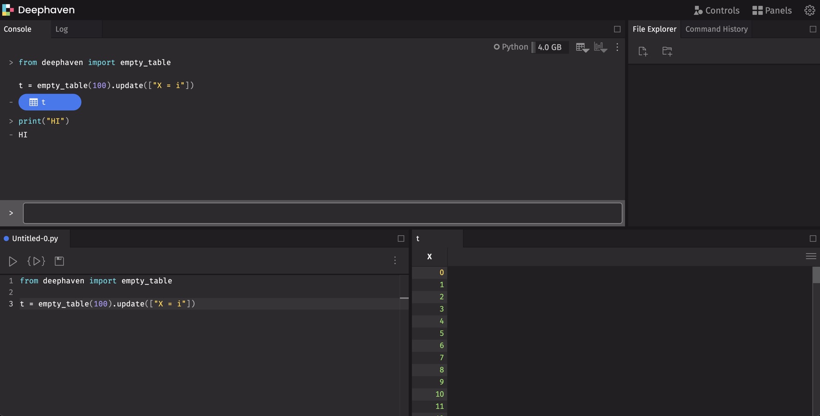Open the table picker in the console toolbar
820x416 pixels.
pos(582,47)
